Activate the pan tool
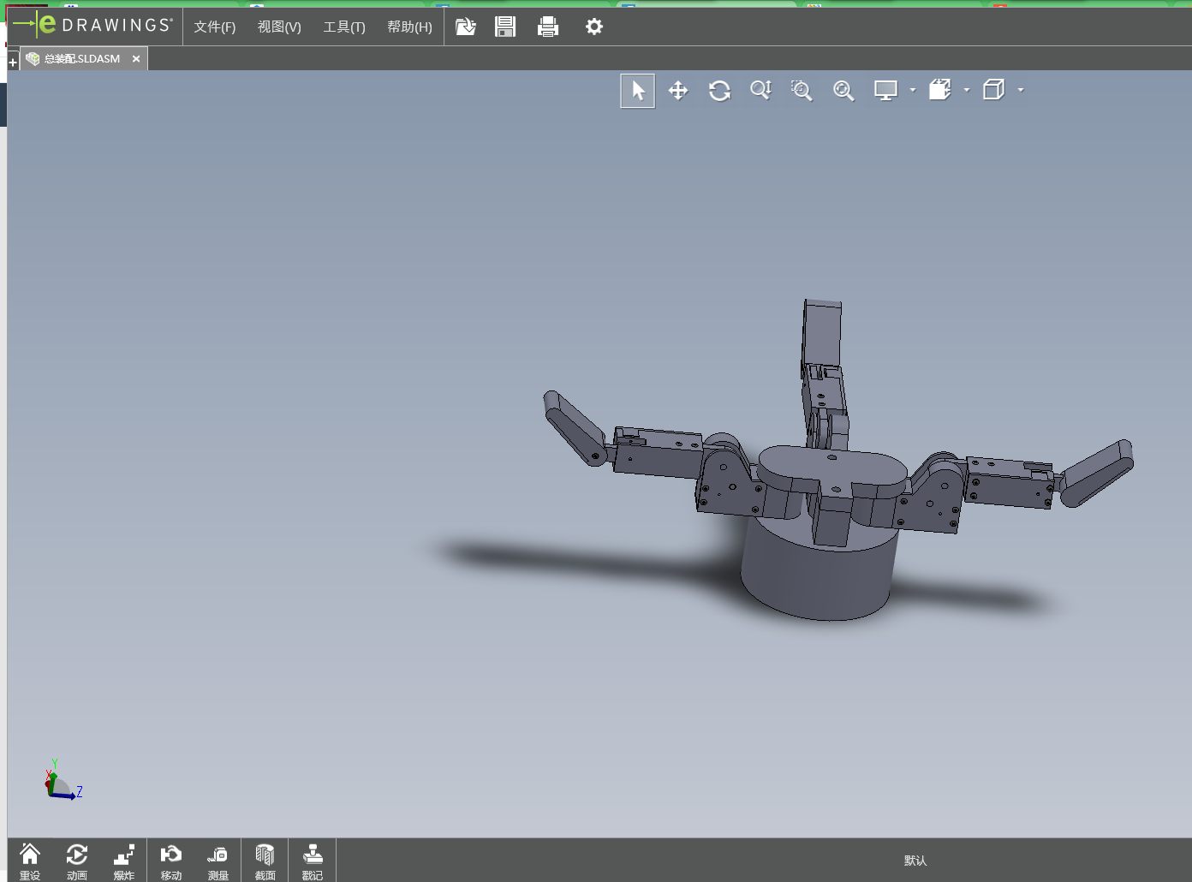This screenshot has height=882, width=1192. (x=678, y=91)
